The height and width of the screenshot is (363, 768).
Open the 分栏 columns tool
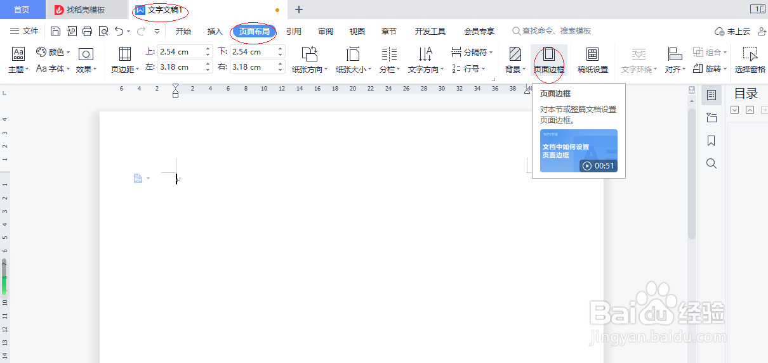click(x=390, y=61)
